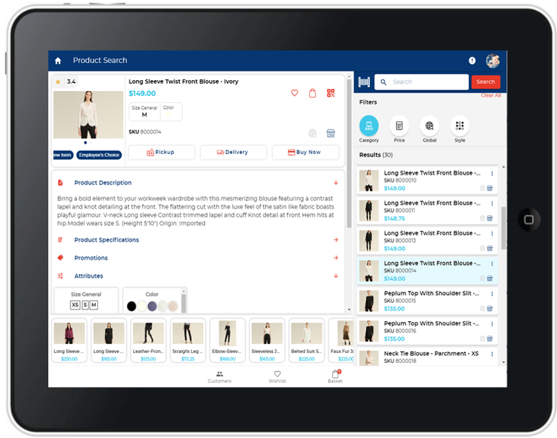Add blouse to wishlist with heart icon

(295, 93)
